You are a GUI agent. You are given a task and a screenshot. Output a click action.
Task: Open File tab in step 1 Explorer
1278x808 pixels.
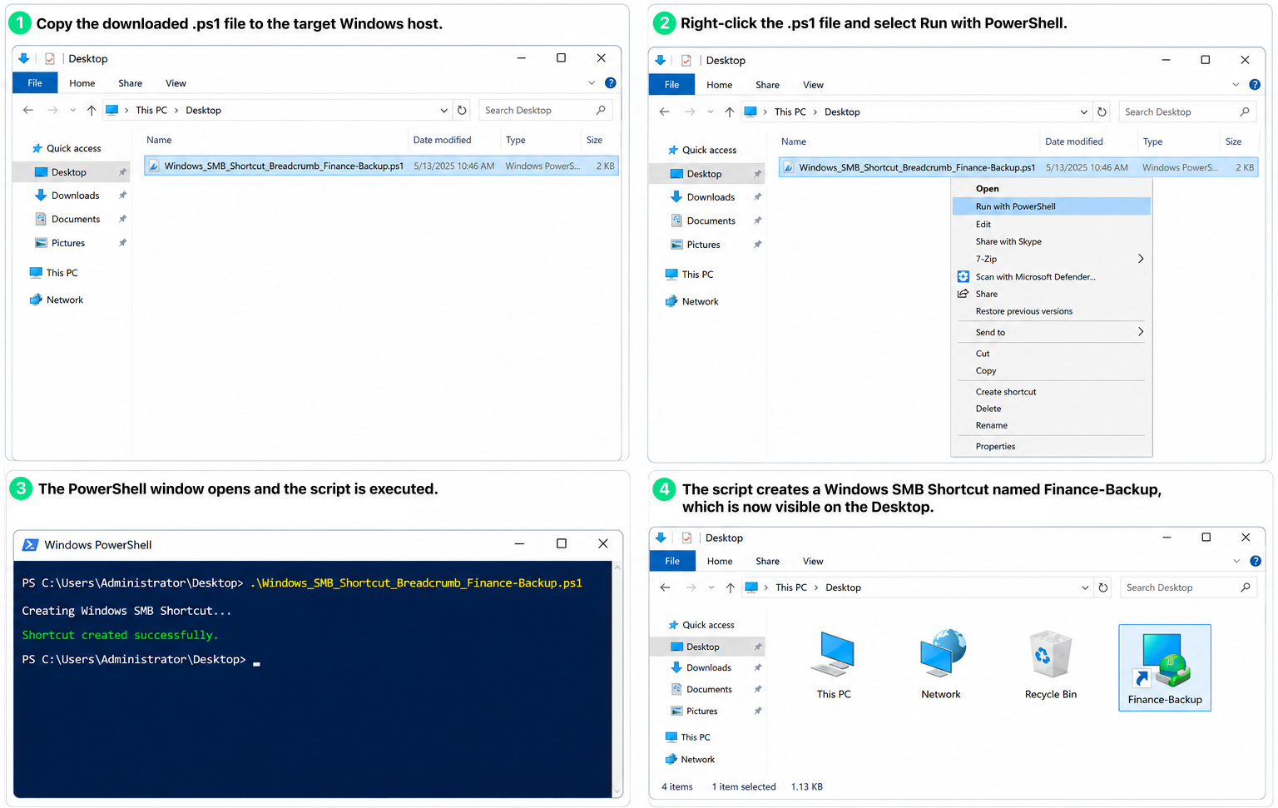click(35, 83)
